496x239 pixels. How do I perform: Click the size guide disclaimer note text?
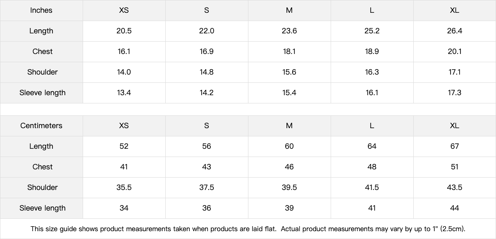click(248, 229)
